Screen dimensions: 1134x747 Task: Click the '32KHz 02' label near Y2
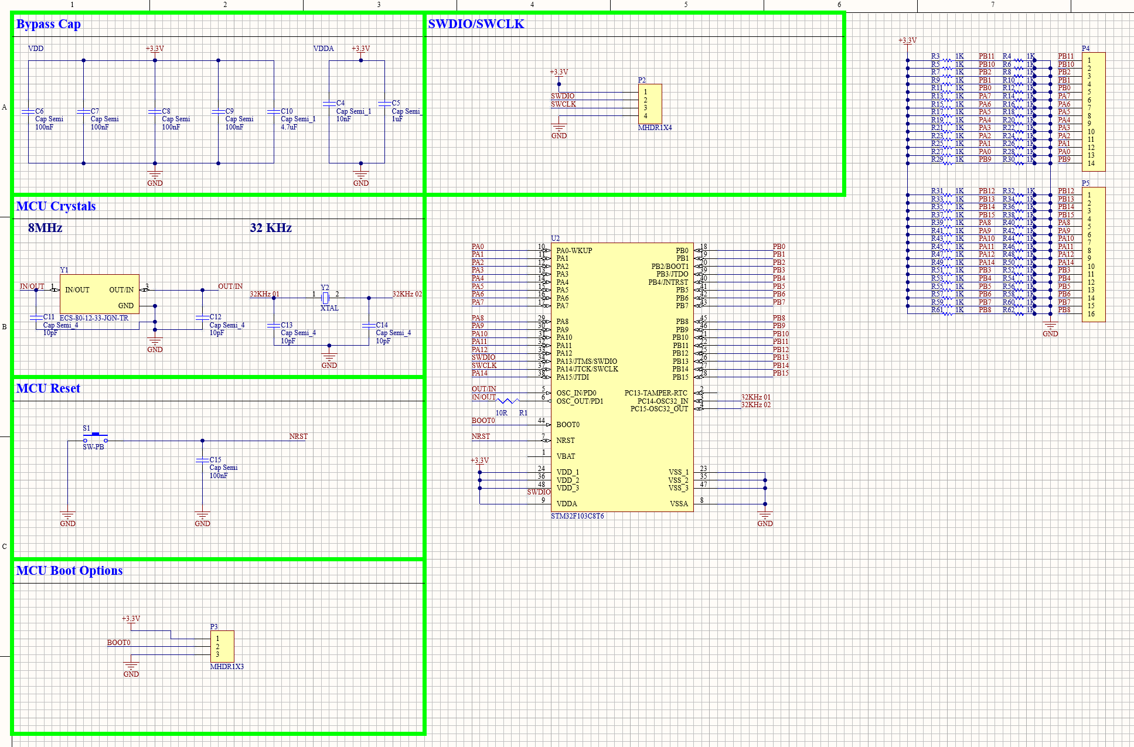tap(407, 294)
